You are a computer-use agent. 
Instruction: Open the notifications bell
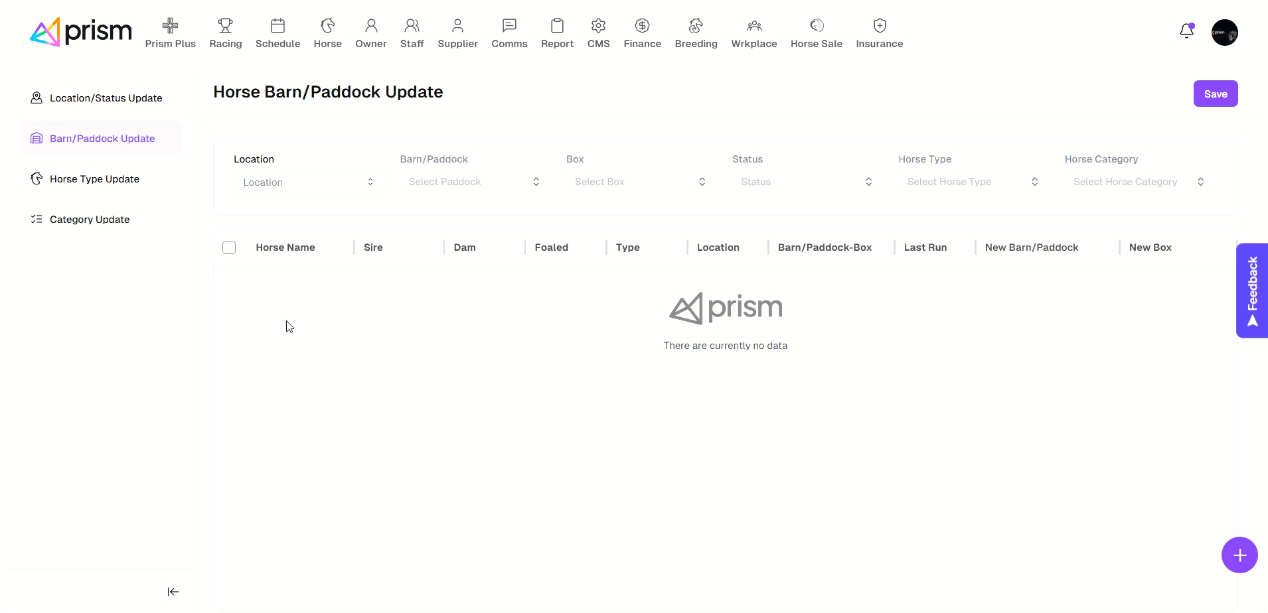(x=1186, y=31)
